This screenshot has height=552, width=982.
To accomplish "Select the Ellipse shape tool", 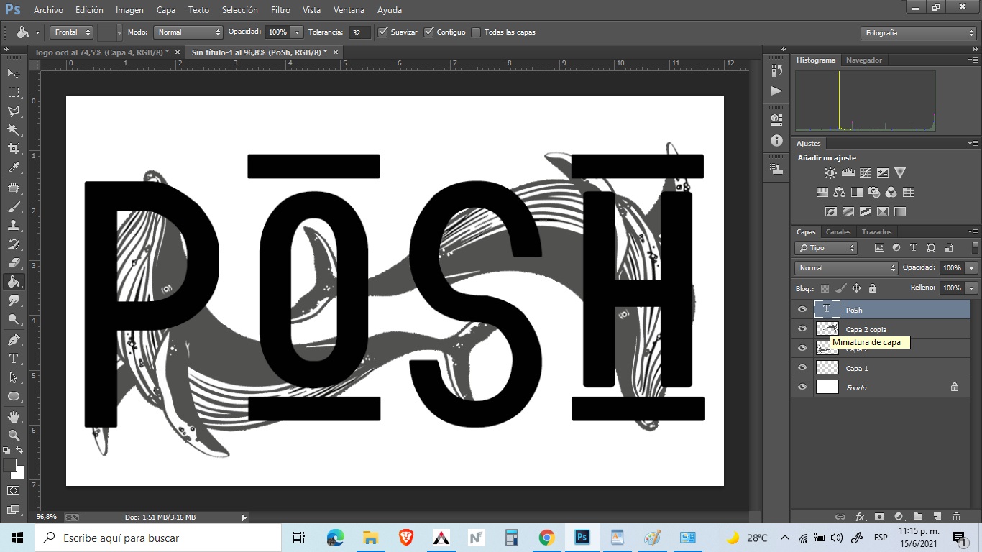I will coord(14,396).
